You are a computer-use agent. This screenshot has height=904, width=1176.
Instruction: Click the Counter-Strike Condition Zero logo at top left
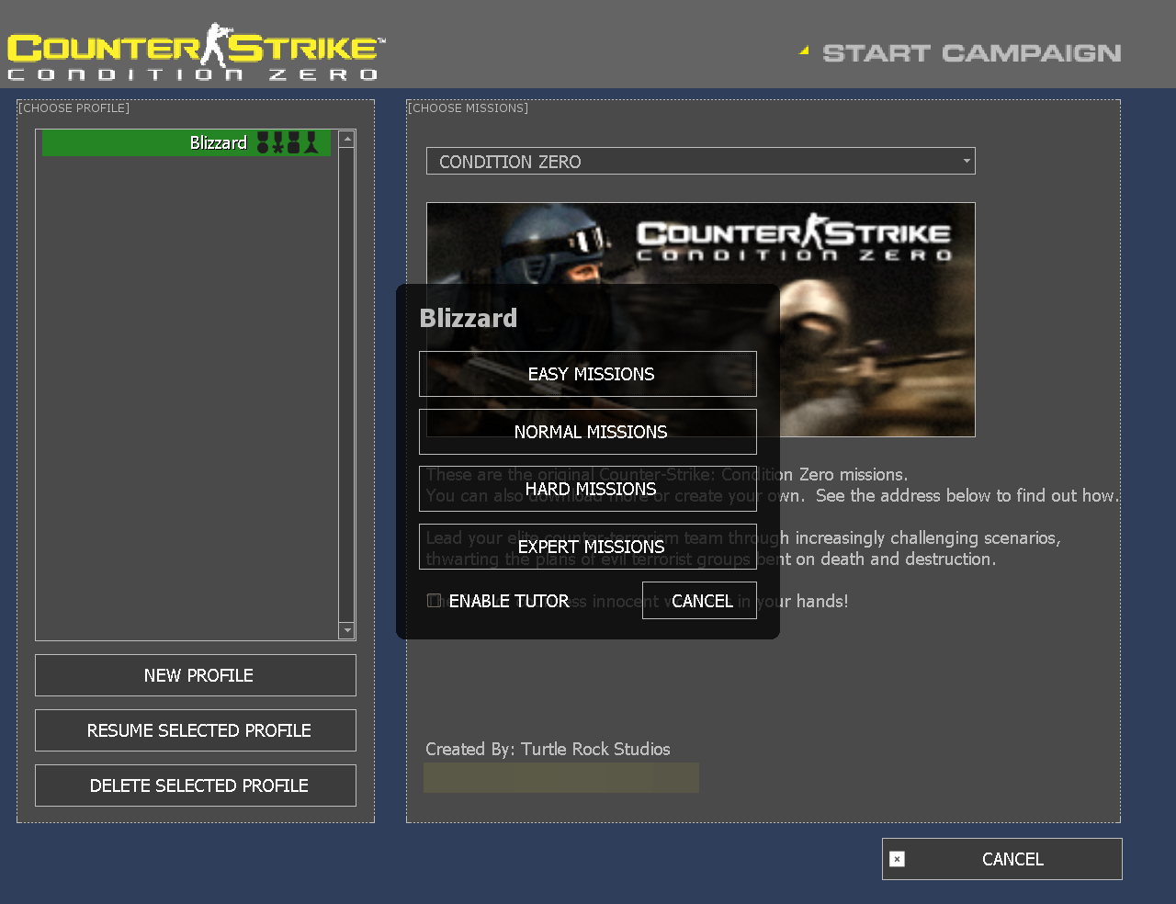point(197,52)
